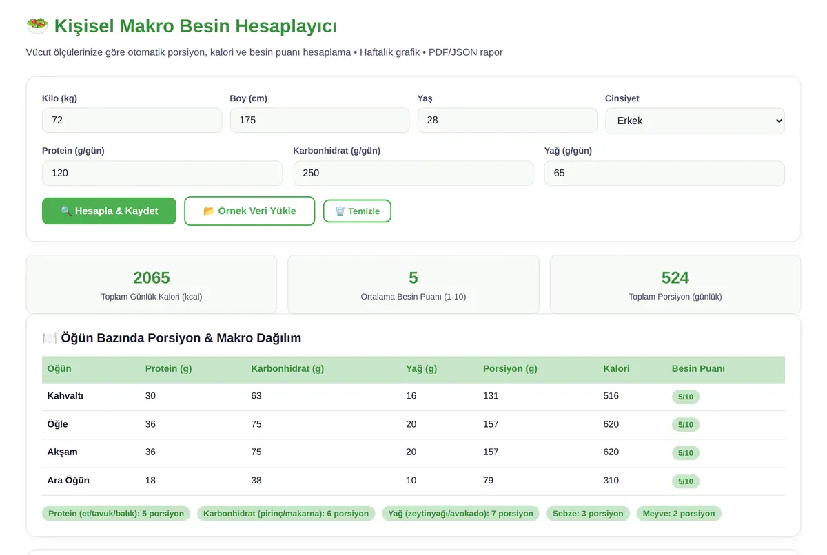Click the Karbonhidrat (pirinç/makarna) 6 porsiyon tag
This screenshot has width=827, height=555.
[286, 513]
